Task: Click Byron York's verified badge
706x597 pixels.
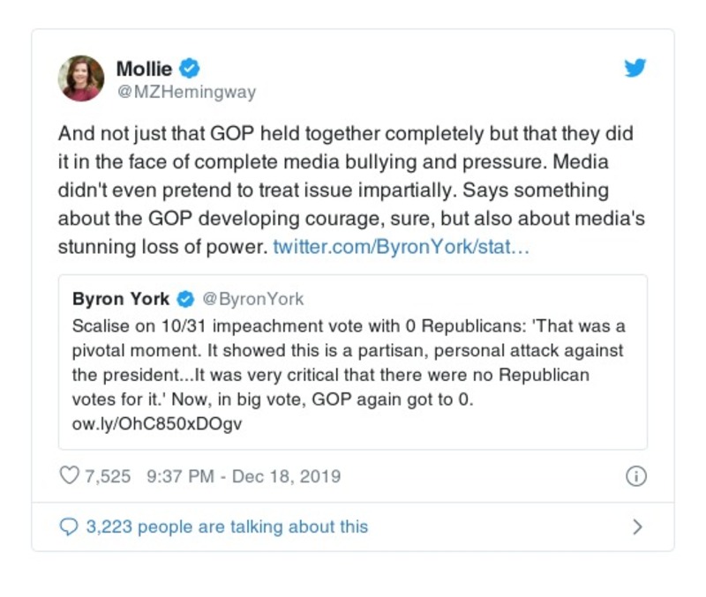Action: coord(186,299)
